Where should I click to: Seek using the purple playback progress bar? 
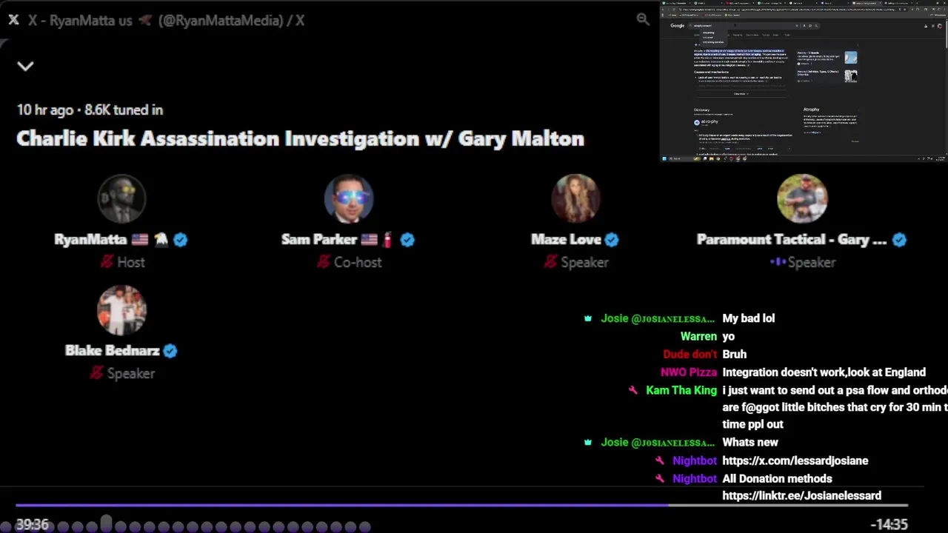tap(462, 506)
